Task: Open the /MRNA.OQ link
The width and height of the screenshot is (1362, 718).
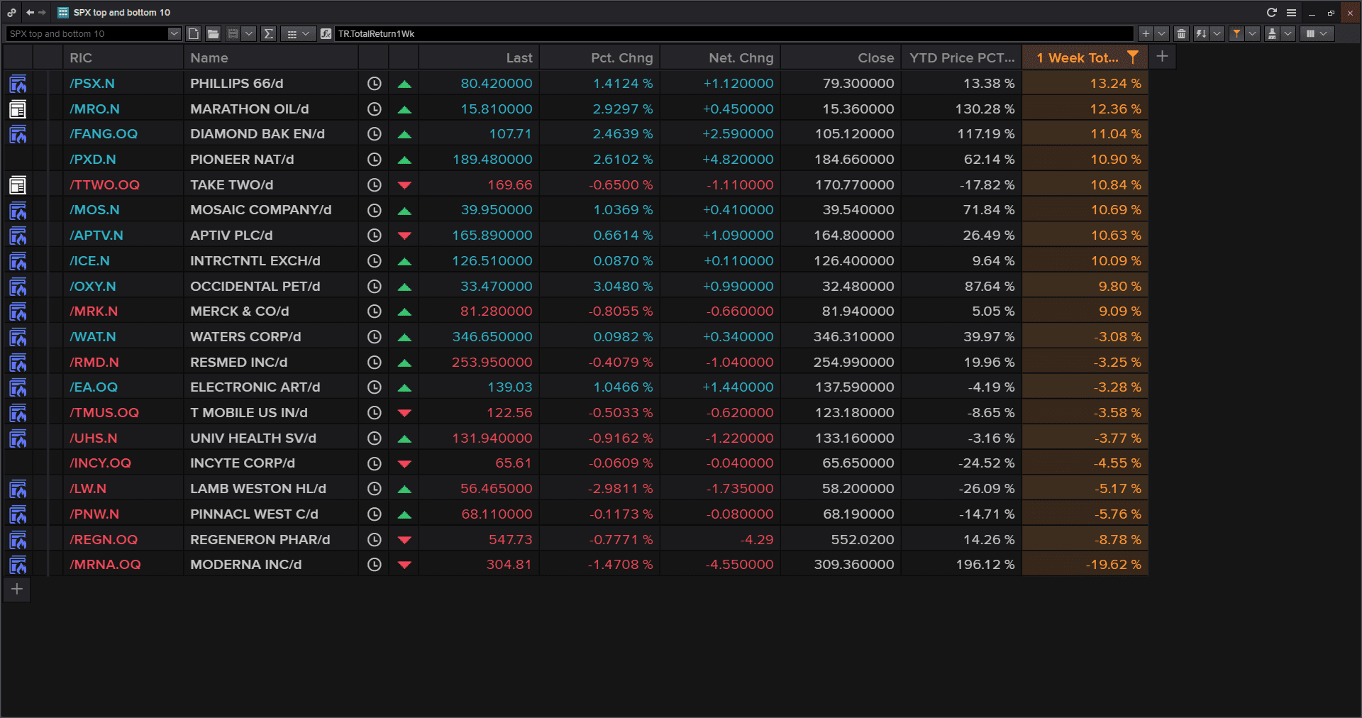Action: (x=105, y=565)
